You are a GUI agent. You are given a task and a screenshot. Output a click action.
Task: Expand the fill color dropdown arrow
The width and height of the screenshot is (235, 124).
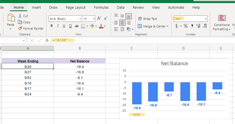pyautogui.click(x=96, y=26)
